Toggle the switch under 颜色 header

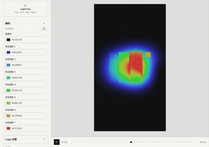[43, 29]
